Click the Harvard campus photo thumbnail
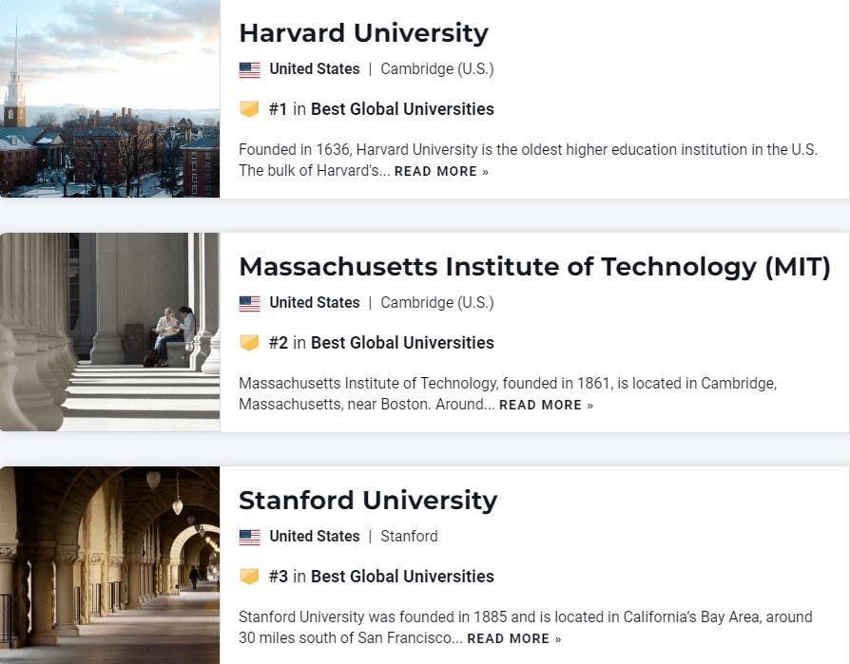The image size is (850, 664). (109, 99)
